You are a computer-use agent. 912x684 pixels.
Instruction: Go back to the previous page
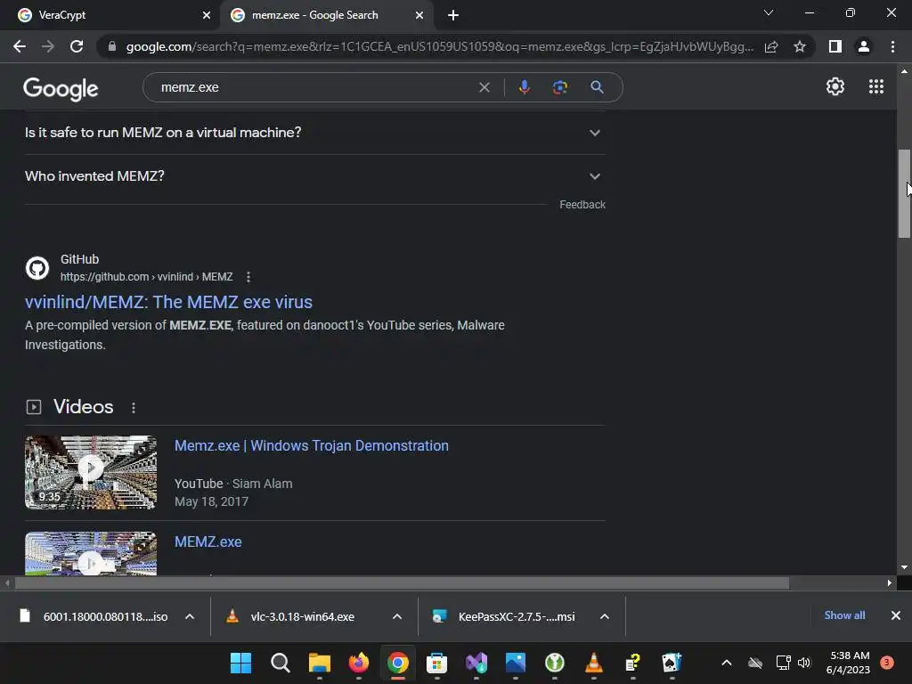click(x=20, y=46)
